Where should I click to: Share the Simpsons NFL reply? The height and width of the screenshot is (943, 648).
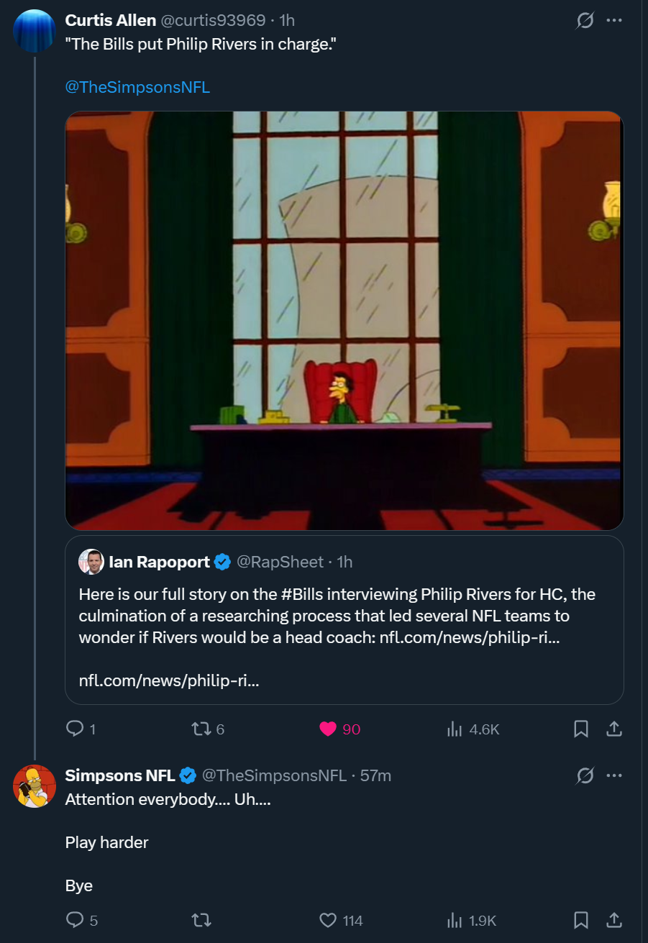tap(613, 920)
